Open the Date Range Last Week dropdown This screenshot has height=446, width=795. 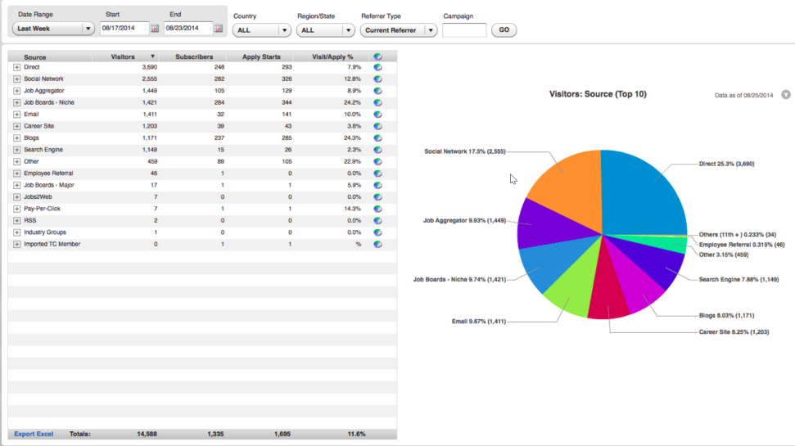pyautogui.click(x=53, y=29)
